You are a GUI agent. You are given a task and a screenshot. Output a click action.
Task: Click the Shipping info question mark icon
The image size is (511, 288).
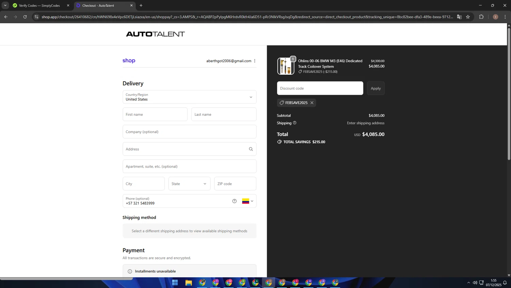pyautogui.click(x=295, y=123)
